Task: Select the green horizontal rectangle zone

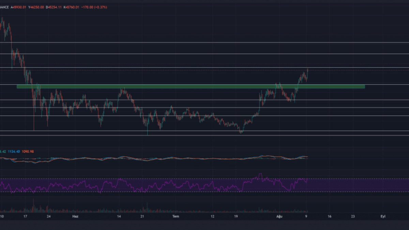Action: coord(191,87)
